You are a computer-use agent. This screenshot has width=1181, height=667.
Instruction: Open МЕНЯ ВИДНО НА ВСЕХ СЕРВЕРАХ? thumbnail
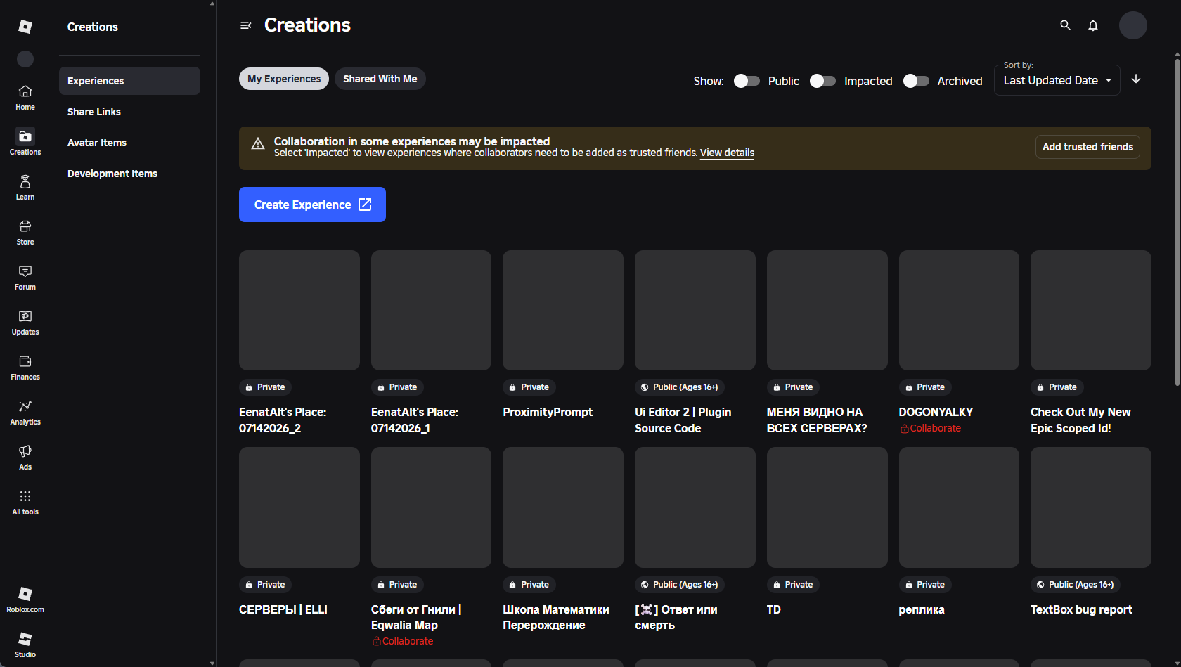click(x=827, y=310)
